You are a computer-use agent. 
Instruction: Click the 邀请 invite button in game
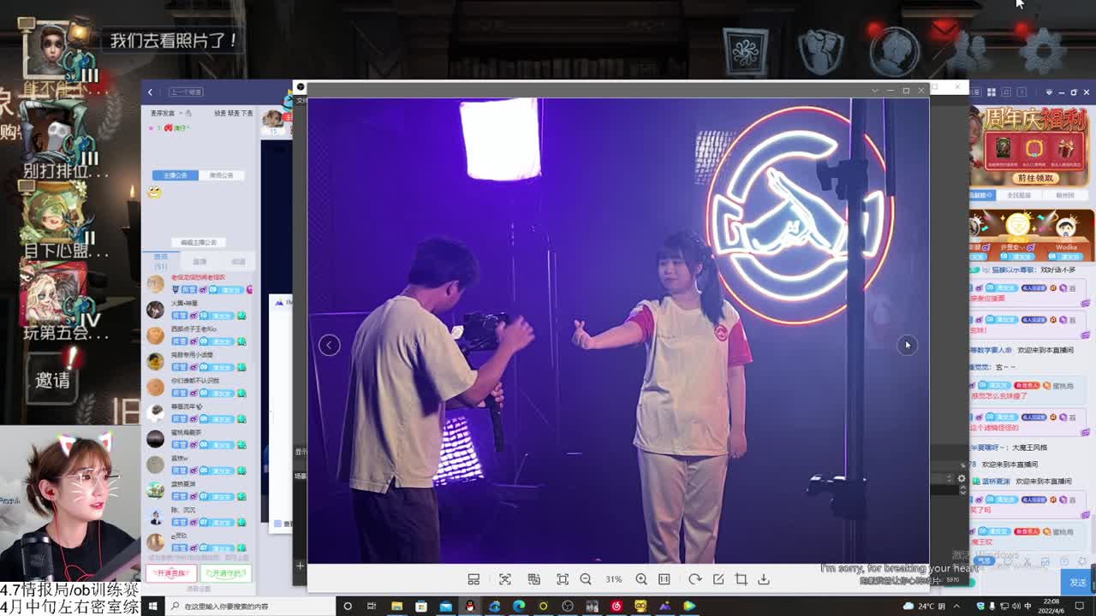53,380
